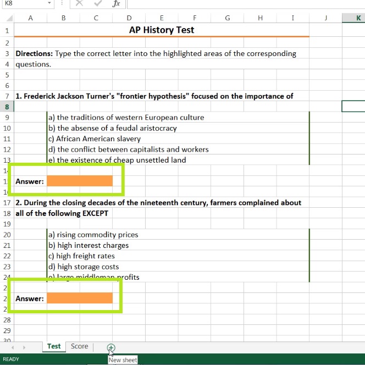The width and height of the screenshot is (365, 365).
Task: Select column E header
Action: [162, 18]
